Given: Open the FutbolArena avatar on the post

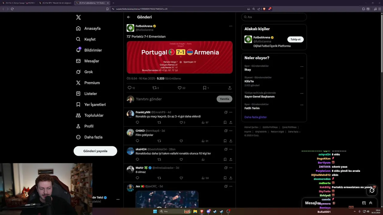Looking at the screenshot, I should (130, 28).
